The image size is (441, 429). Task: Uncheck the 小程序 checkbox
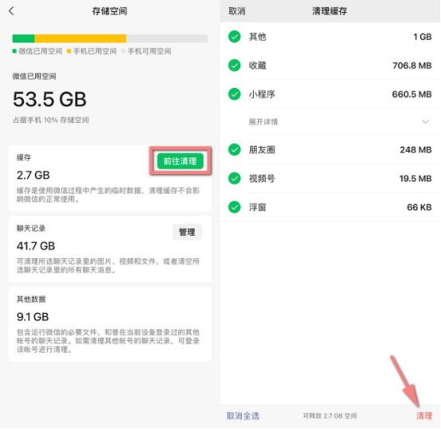[x=234, y=94]
